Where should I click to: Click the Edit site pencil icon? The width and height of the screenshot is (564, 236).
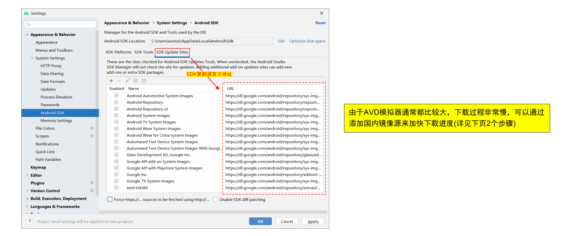(x=127, y=81)
